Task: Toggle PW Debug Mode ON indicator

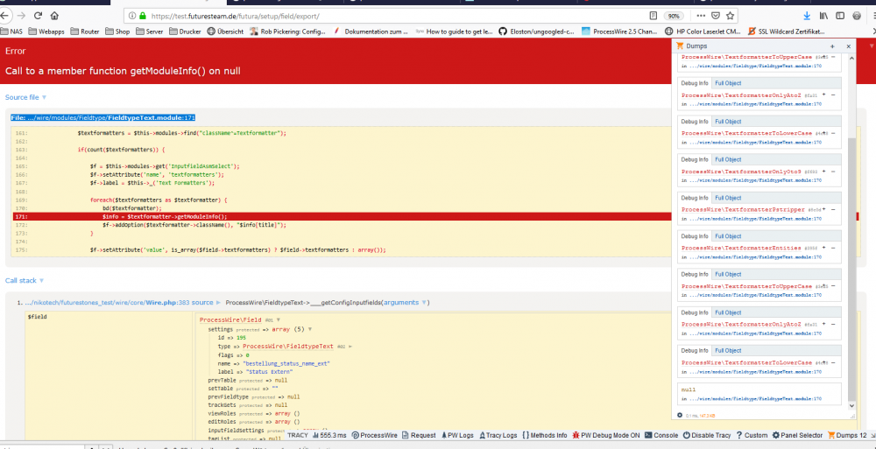Action: point(611,435)
